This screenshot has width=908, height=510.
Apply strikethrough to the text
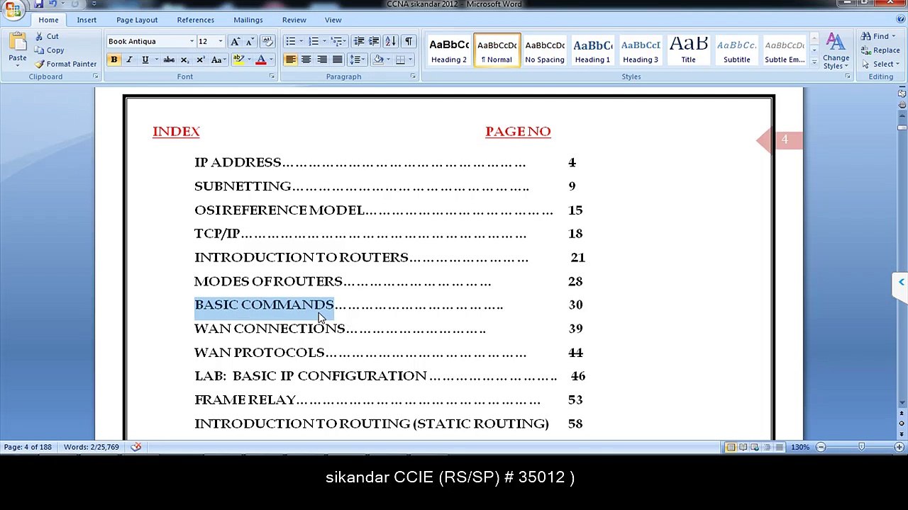tap(169, 59)
